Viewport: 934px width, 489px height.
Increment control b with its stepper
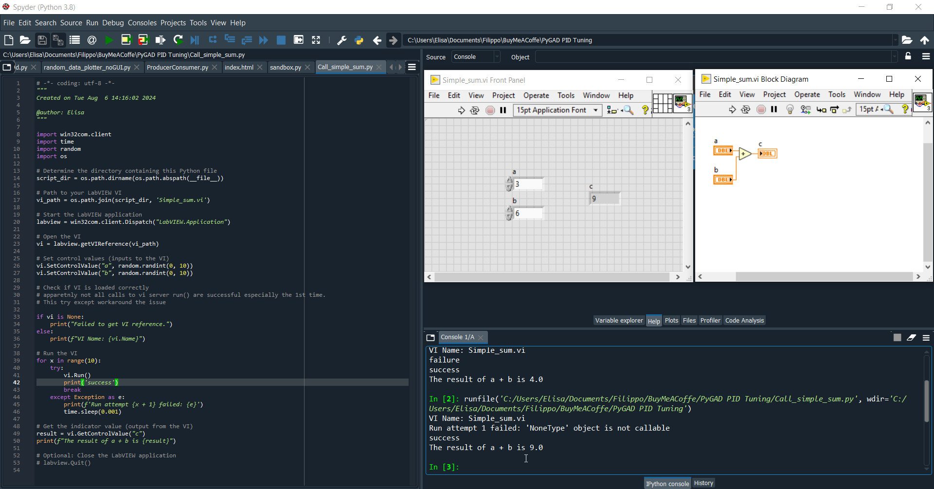click(509, 210)
